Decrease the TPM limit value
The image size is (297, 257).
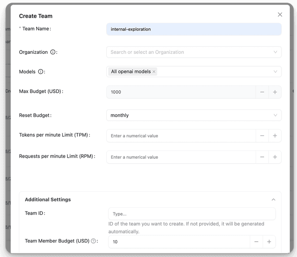262,136
